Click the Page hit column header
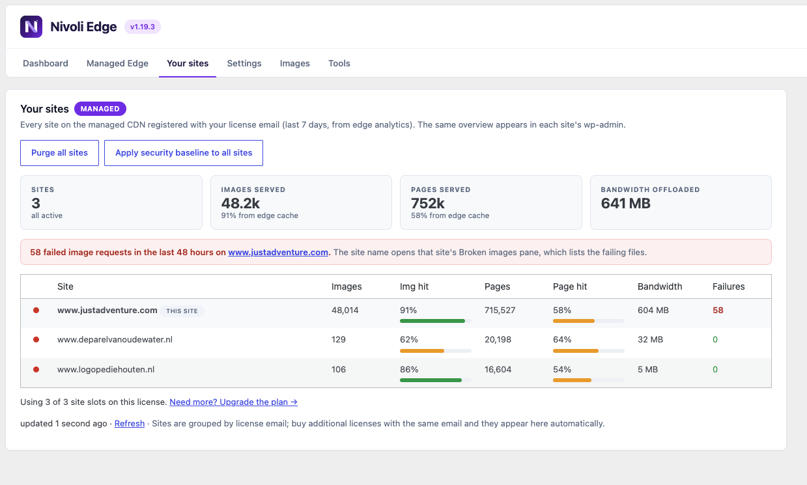Screen dimensions: 807x485 [570, 286]
